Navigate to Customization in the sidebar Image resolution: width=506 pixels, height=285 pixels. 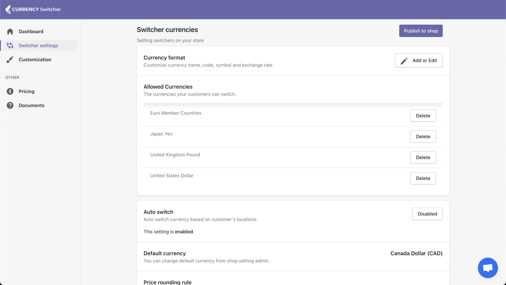coord(35,59)
